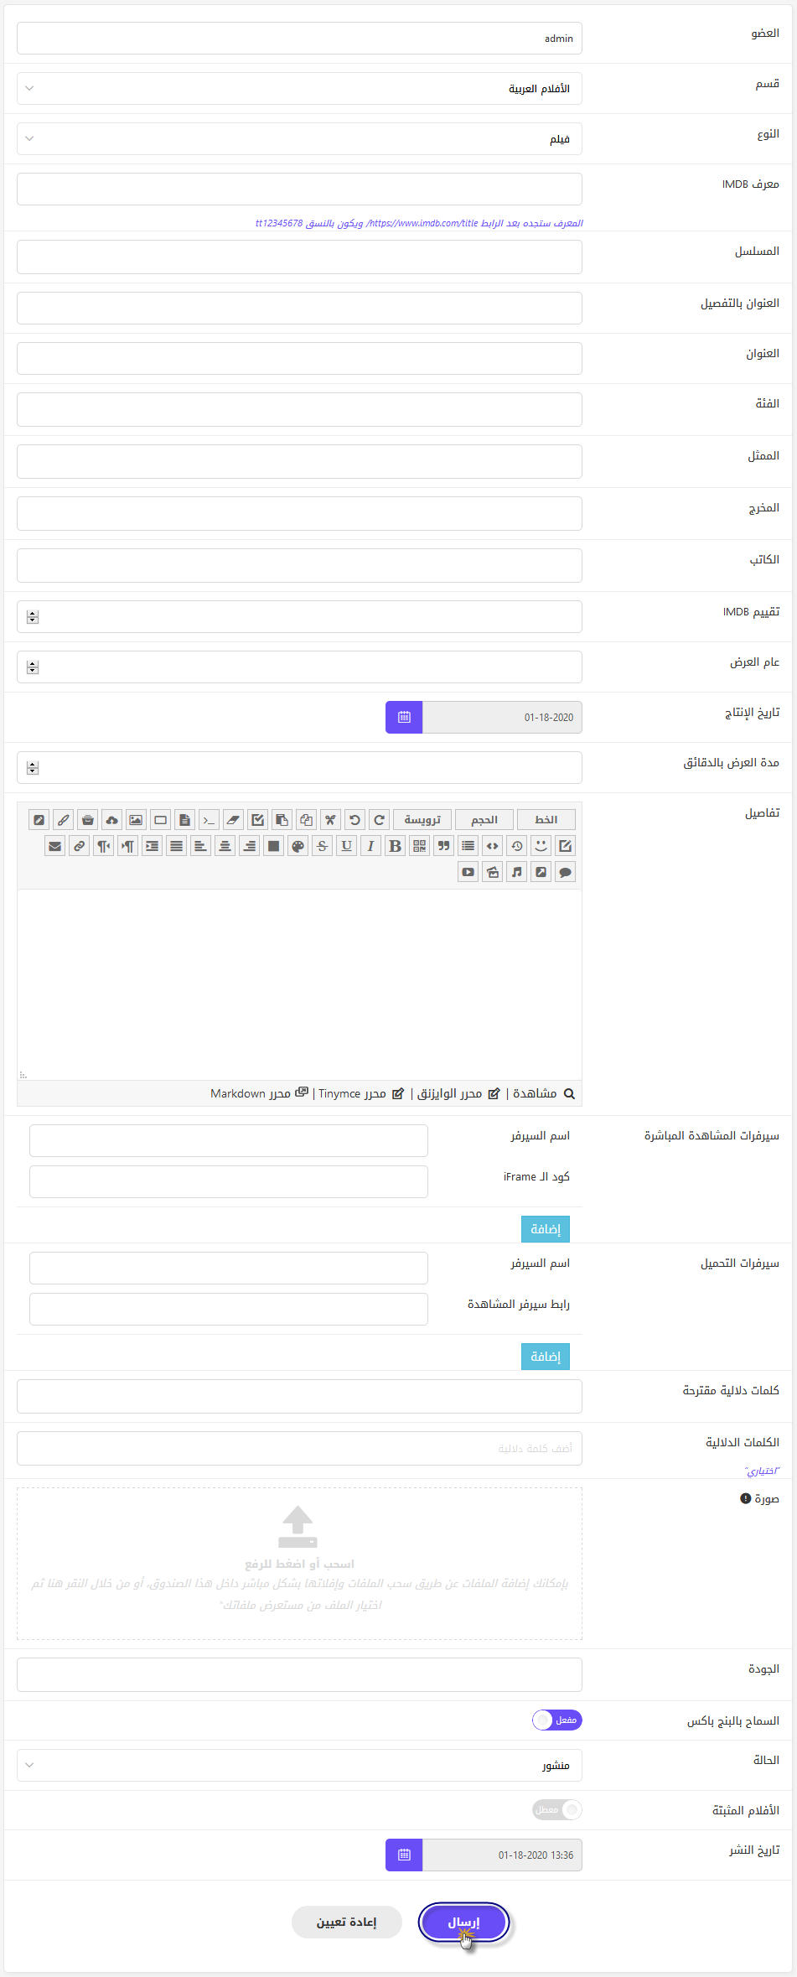Enable the pinned movies switch
The width and height of the screenshot is (797, 1977).
pos(557,1810)
